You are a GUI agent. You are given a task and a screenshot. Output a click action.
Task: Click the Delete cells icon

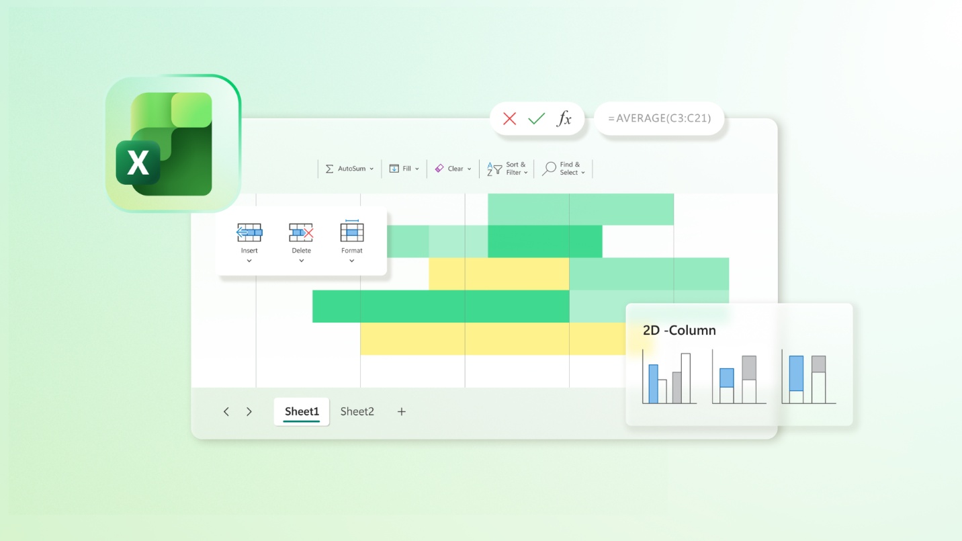click(301, 233)
